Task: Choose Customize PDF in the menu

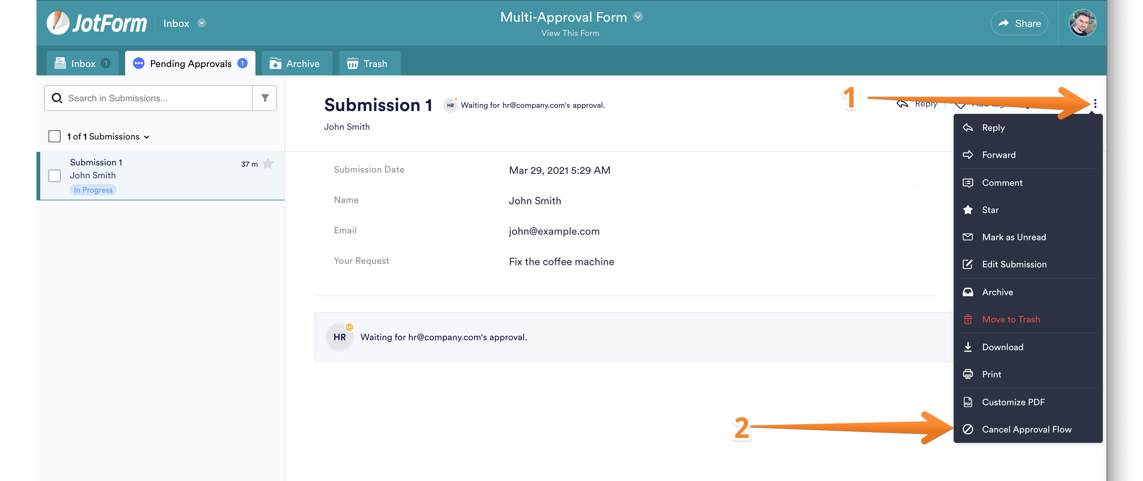Action: (x=1028, y=402)
